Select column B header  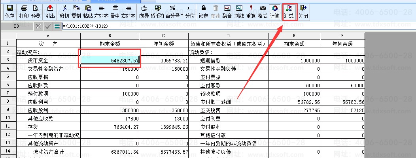pyautogui.click(x=110, y=36)
